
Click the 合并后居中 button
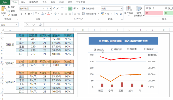(90, 14)
